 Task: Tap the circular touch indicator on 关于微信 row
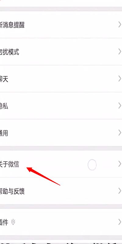coord(92,165)
